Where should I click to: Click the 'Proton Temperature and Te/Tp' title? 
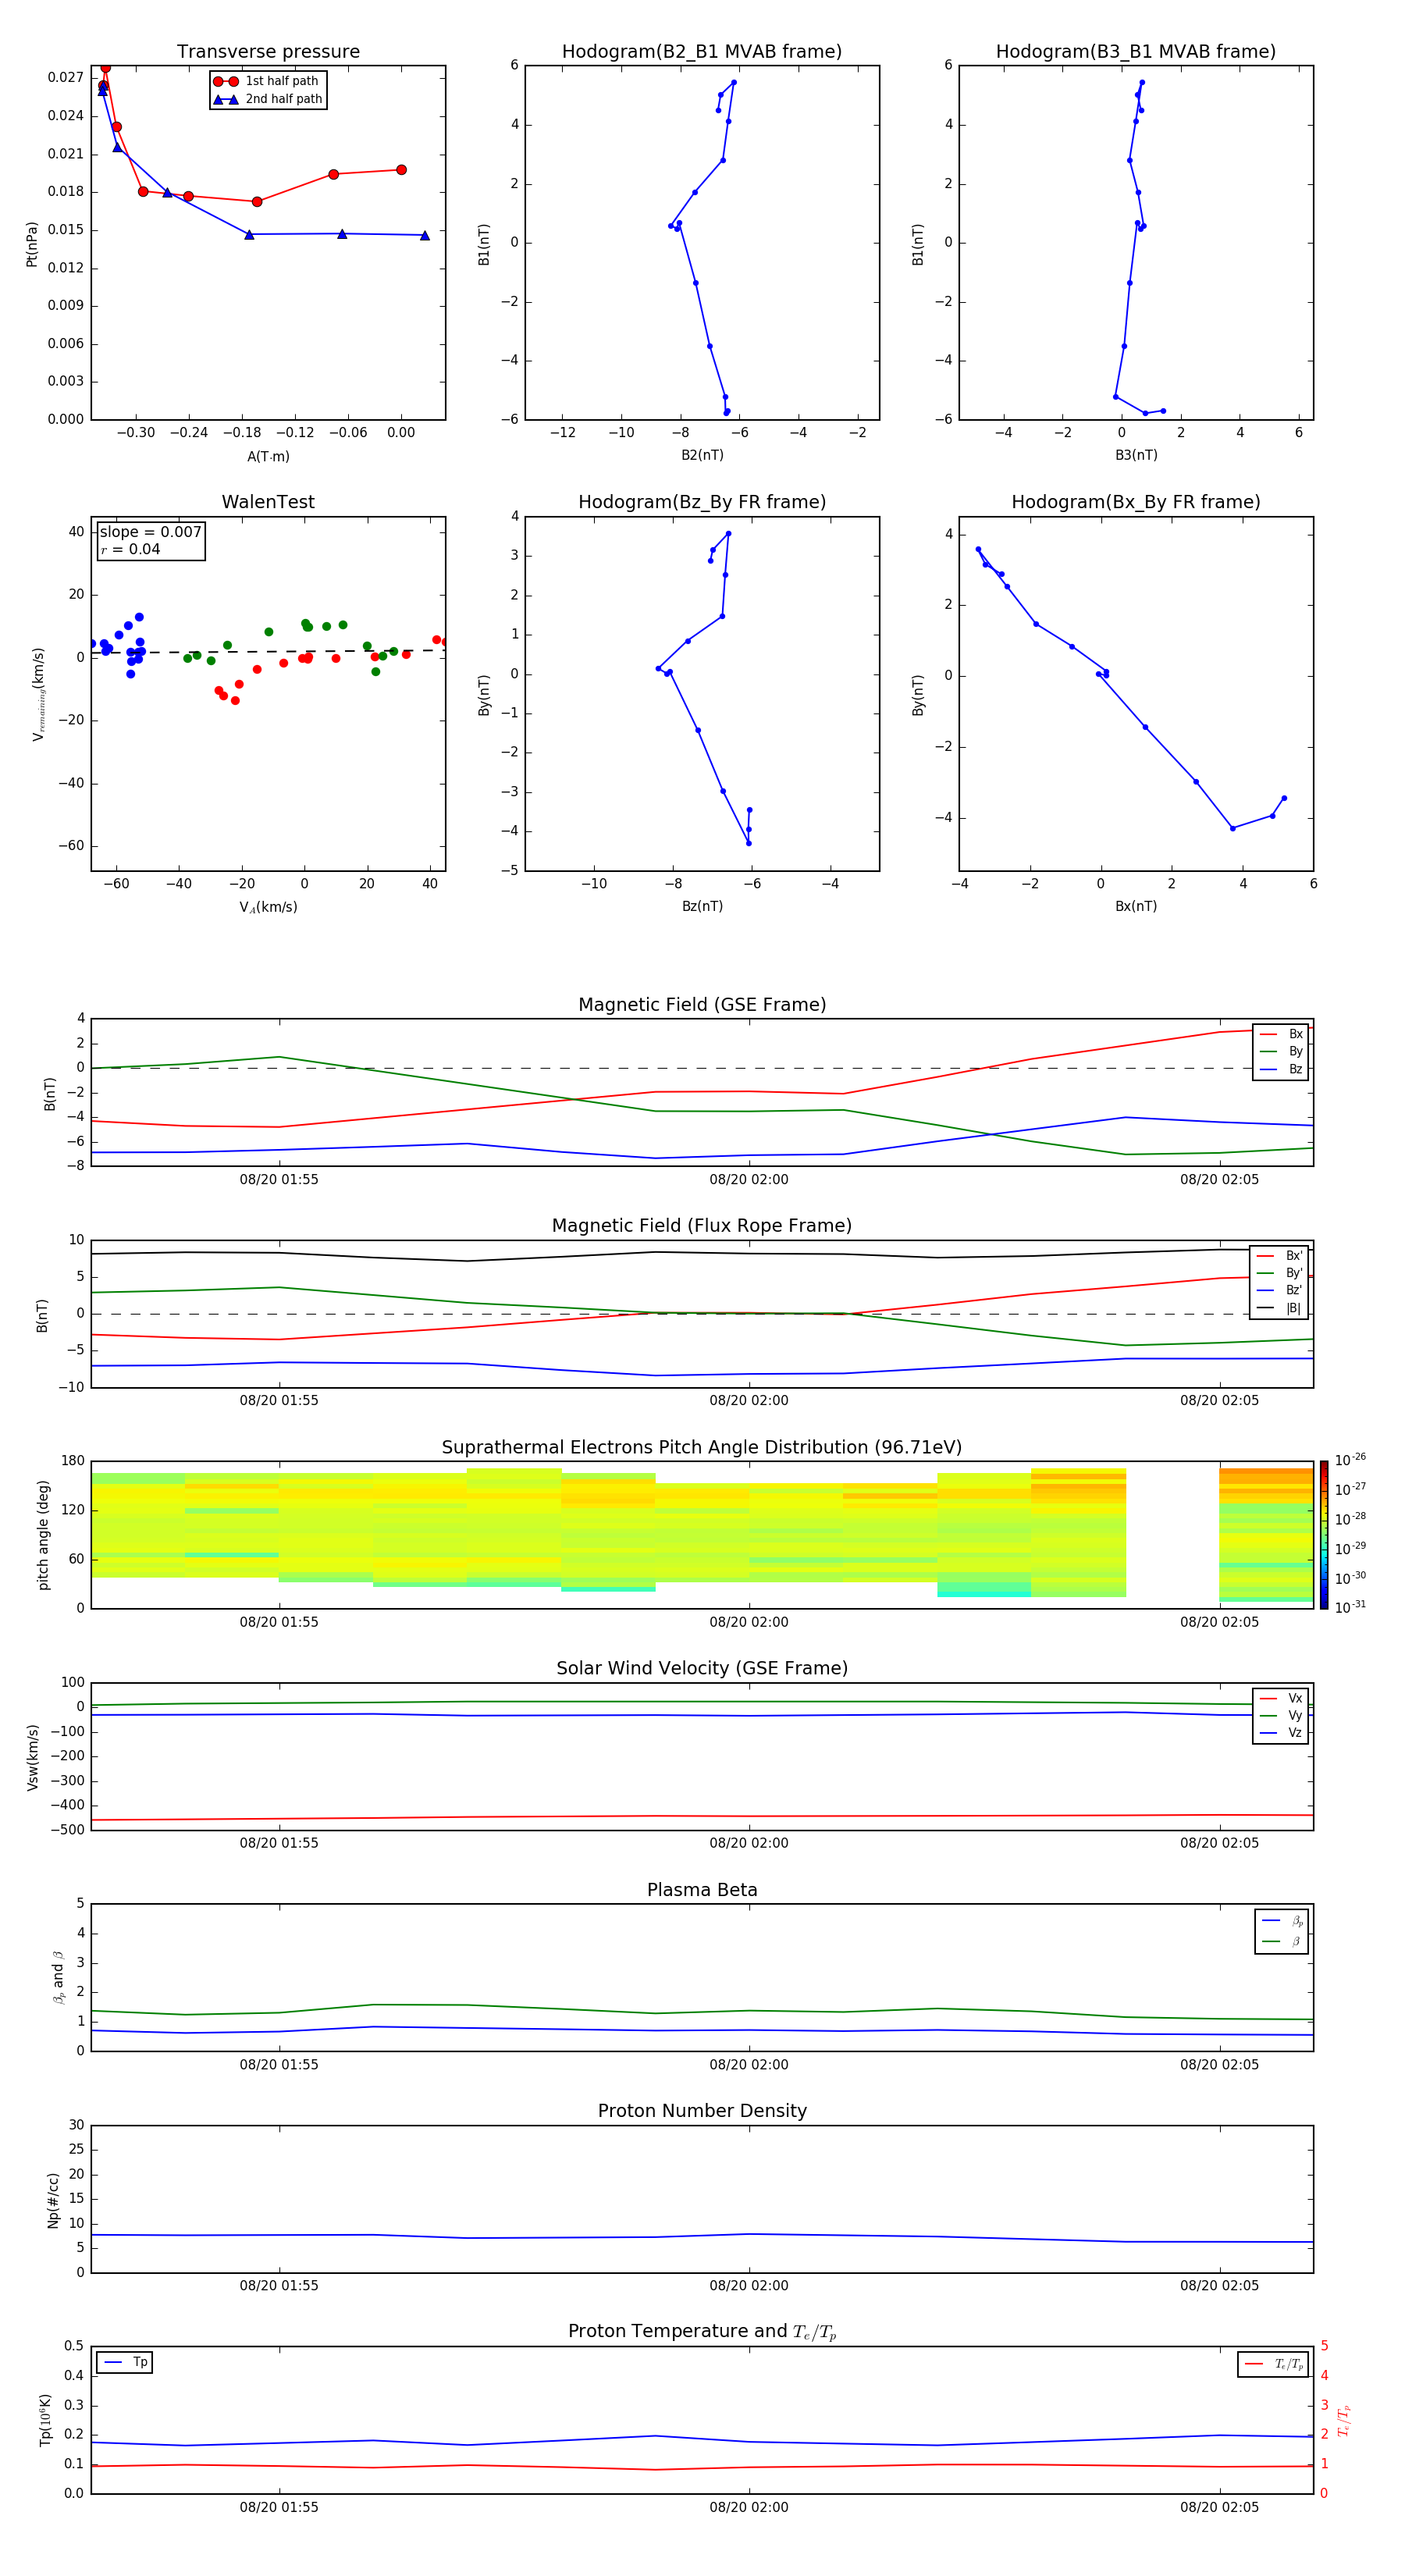[x=702, y=2332]
